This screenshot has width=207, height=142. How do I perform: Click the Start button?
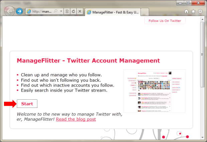27,104
